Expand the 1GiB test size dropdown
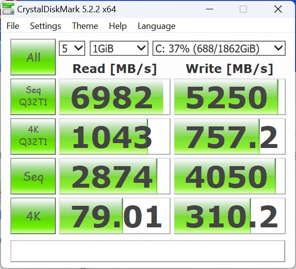The height and width of the screenshot is (269, 296). click(x=119, y=48)
